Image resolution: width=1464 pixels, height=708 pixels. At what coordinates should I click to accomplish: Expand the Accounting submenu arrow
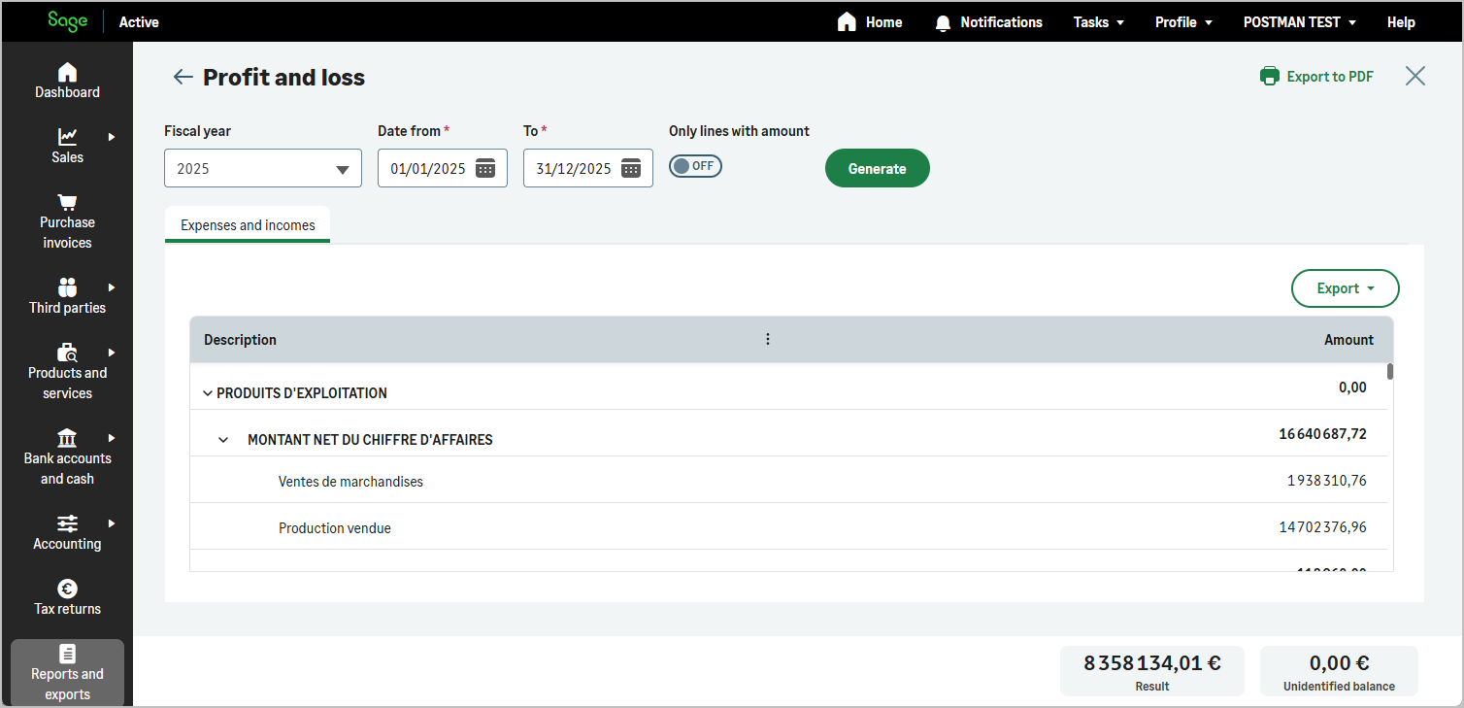point(112,523)
